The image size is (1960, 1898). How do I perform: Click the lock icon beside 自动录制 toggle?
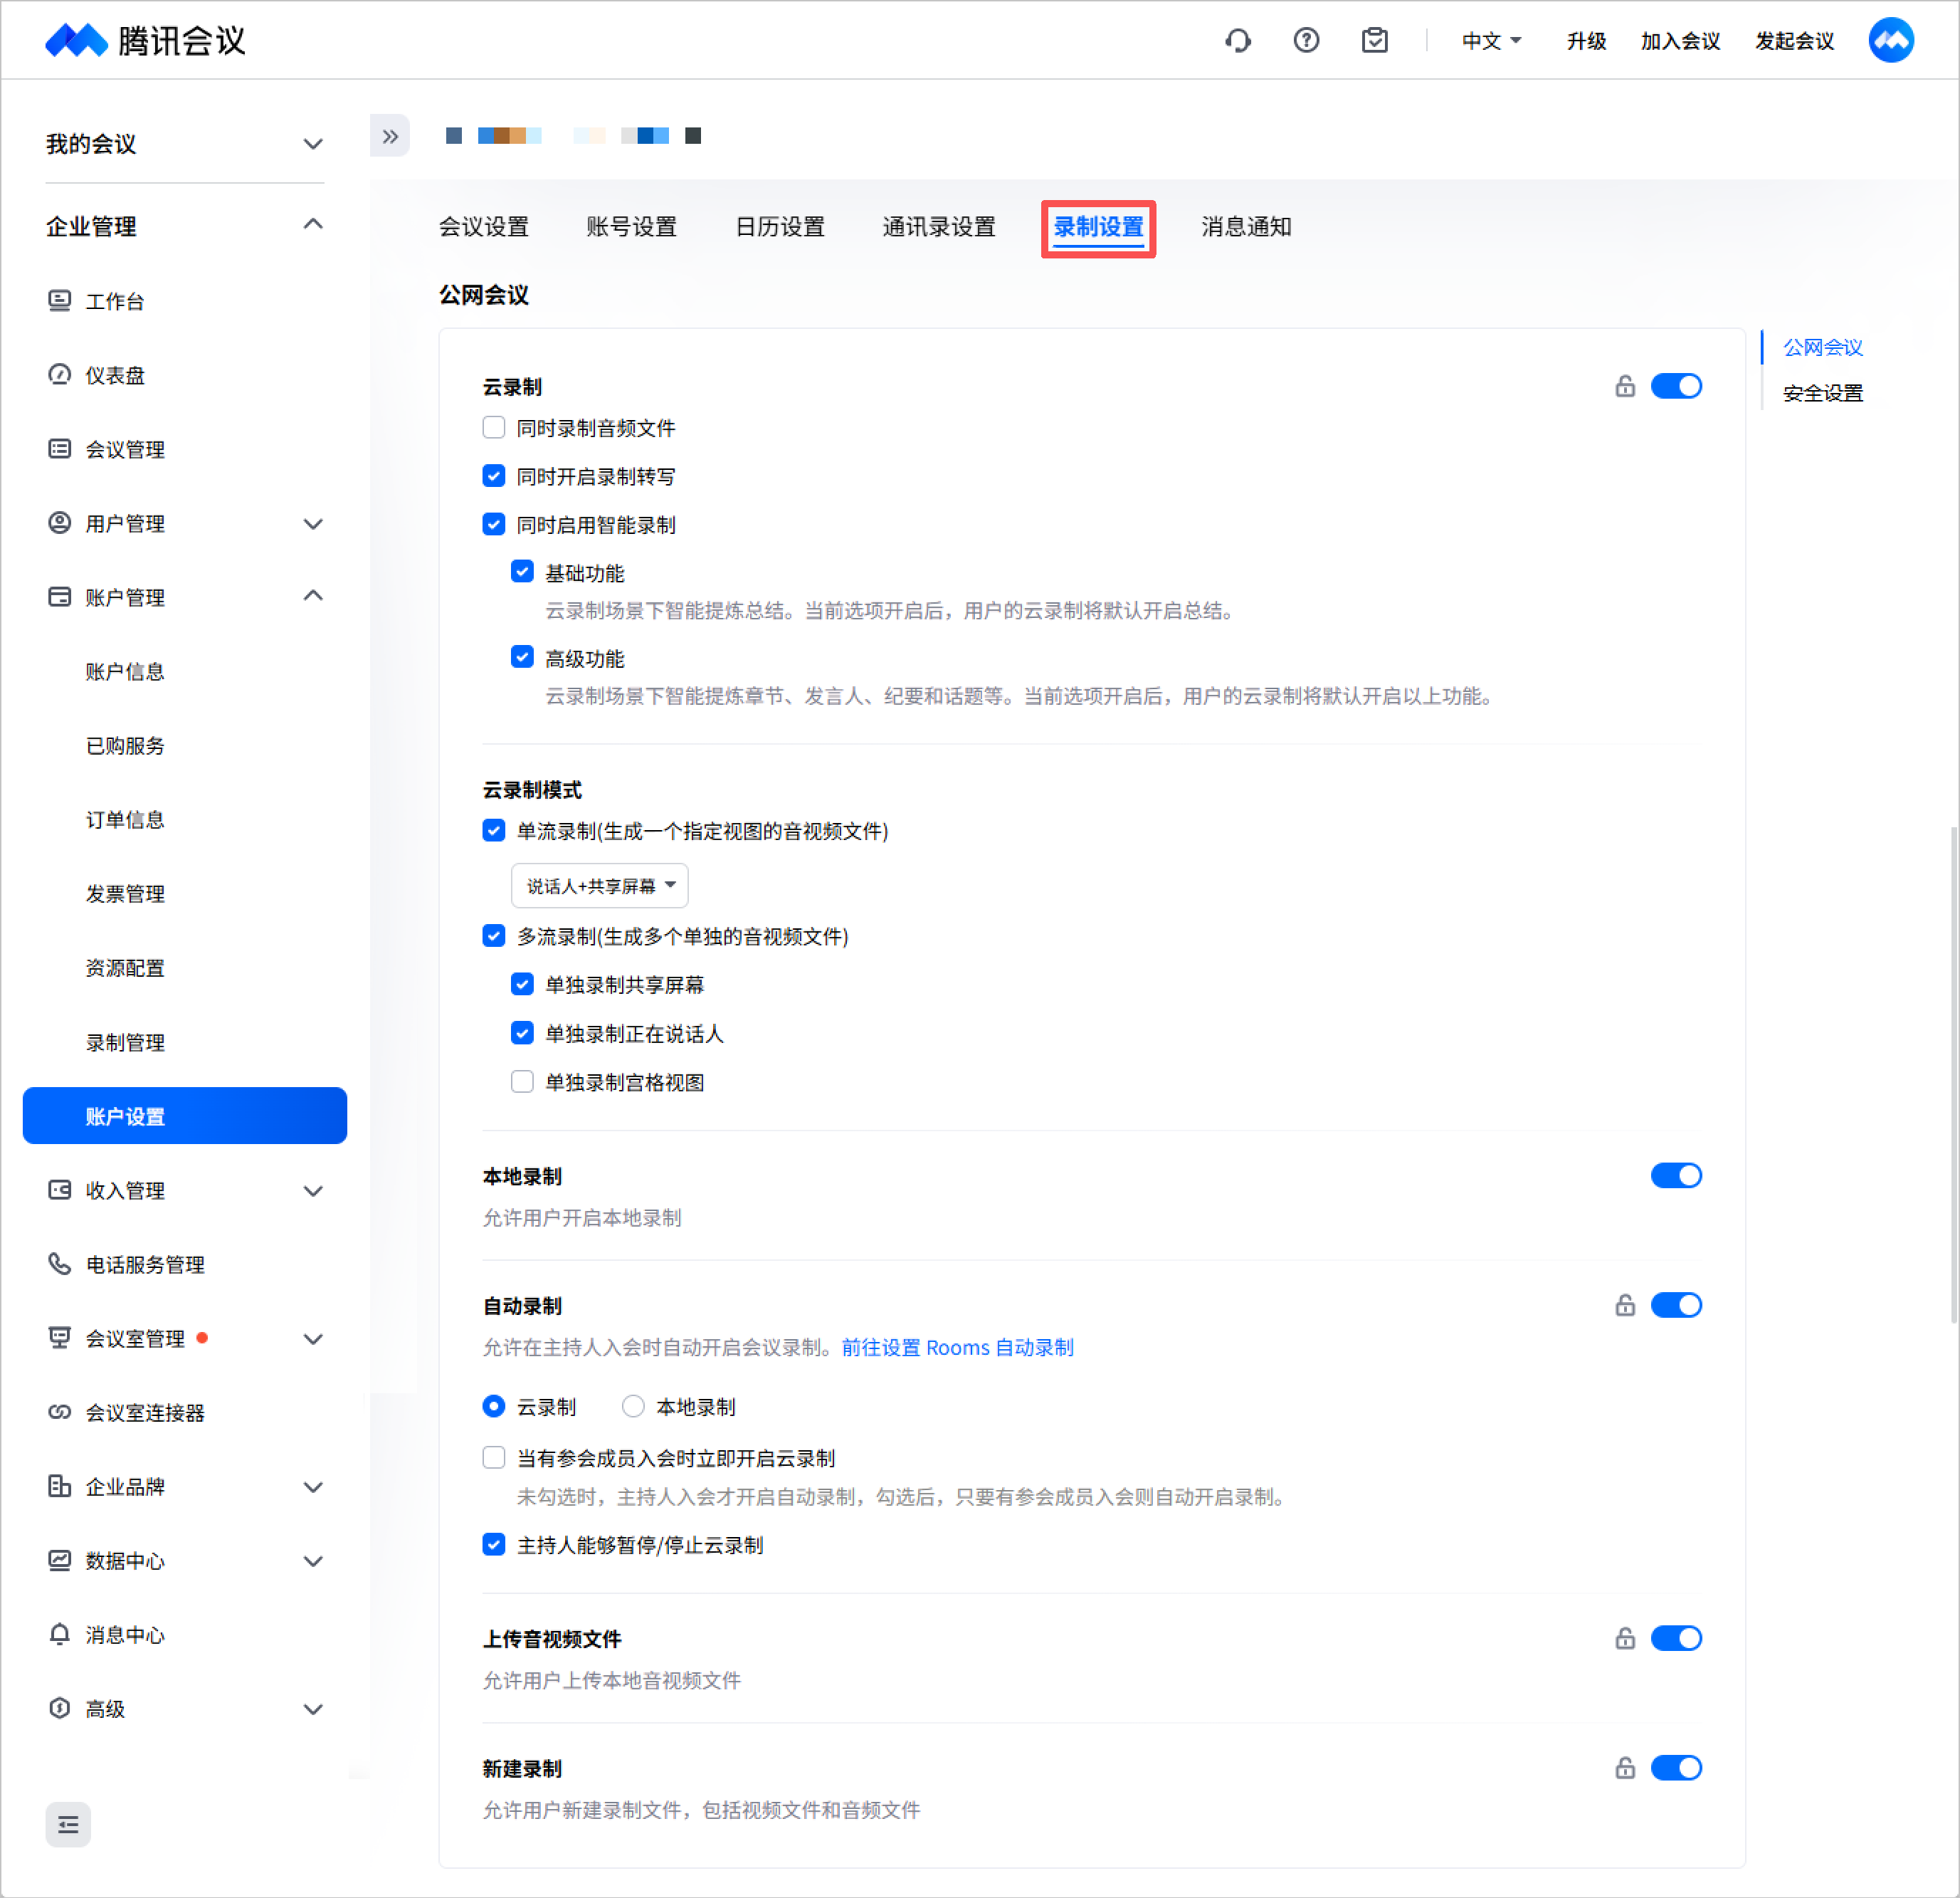[1625, 1306]
